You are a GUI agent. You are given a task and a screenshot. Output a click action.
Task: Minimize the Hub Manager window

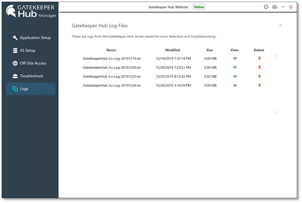pyautogui.click(x=283, y=7)
